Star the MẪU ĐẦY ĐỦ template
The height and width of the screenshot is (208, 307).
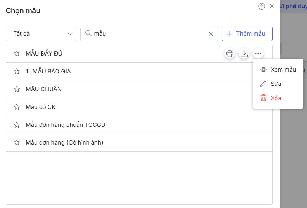(x=17, y=54)
